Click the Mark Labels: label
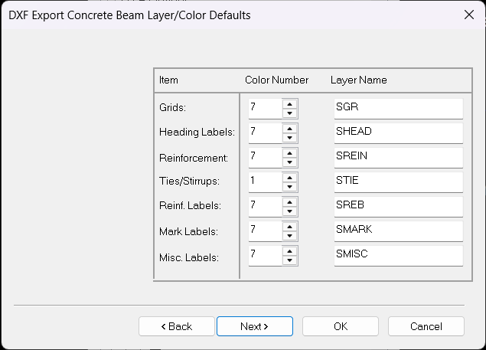 [188, 231]
